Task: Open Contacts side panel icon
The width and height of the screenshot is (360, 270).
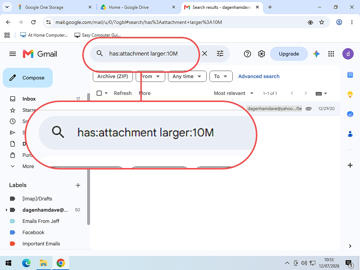Action: [x=350, y=134]
